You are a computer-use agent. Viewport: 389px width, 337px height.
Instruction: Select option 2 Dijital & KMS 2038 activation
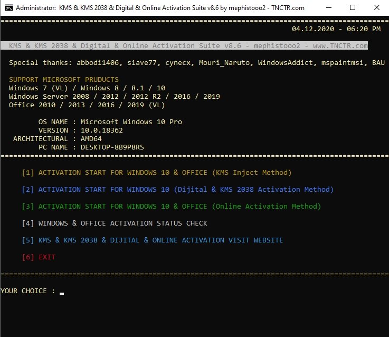click(x=178, y=190)
